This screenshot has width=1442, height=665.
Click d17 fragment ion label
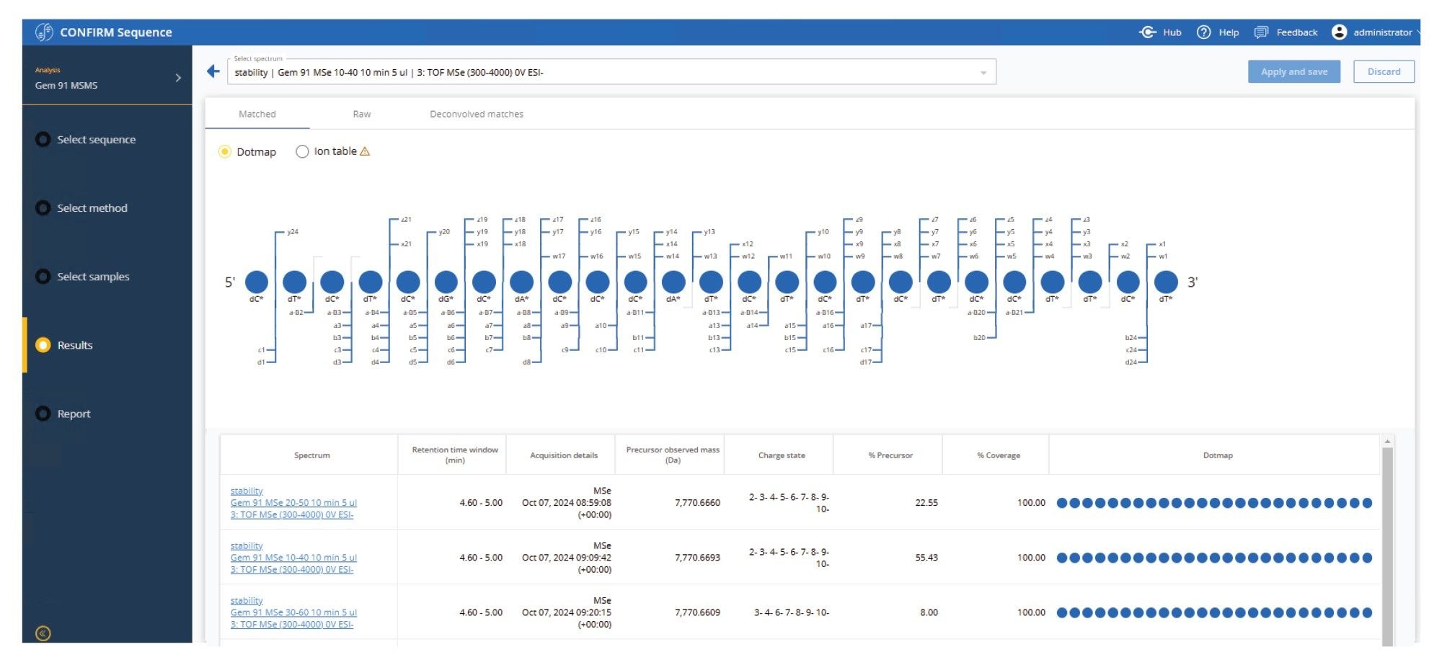click(x=865, y=362)
